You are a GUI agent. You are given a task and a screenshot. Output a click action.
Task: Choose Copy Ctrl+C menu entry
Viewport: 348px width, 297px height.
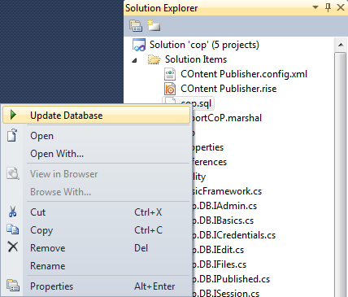coord(96,230)
